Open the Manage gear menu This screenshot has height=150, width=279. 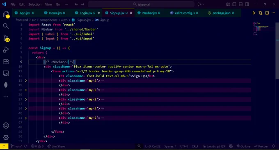[x=6, y=137]
